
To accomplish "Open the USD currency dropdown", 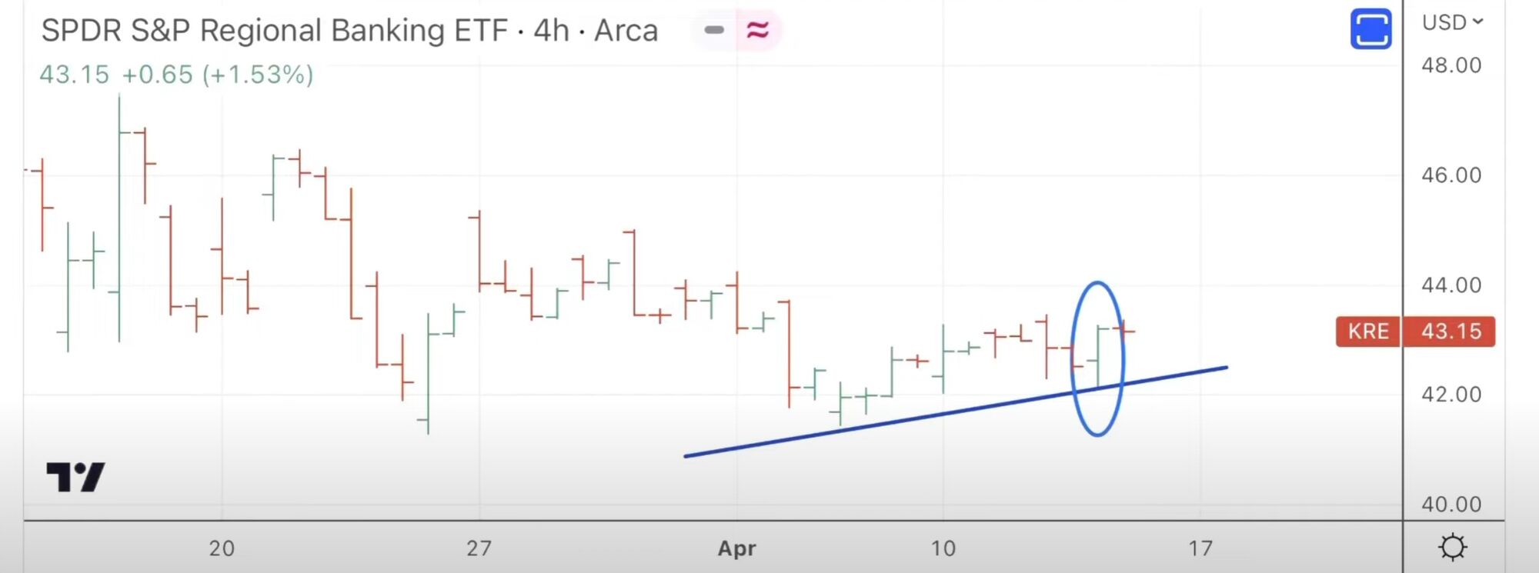I will click(1452, 22).
